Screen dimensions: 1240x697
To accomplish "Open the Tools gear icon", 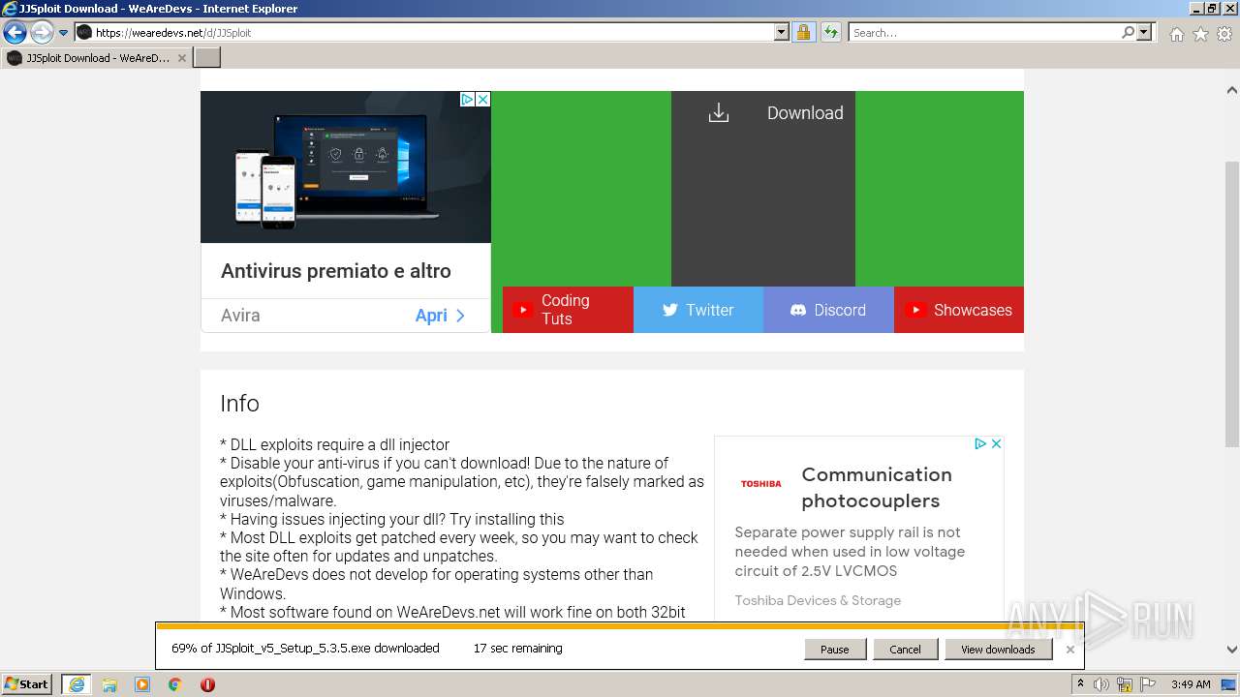I will [1224, 34].
